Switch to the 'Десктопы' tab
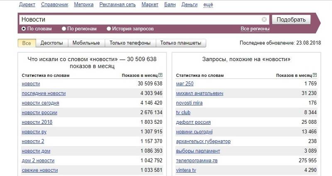This screenshot has width=332, height=176. [51, 43]
